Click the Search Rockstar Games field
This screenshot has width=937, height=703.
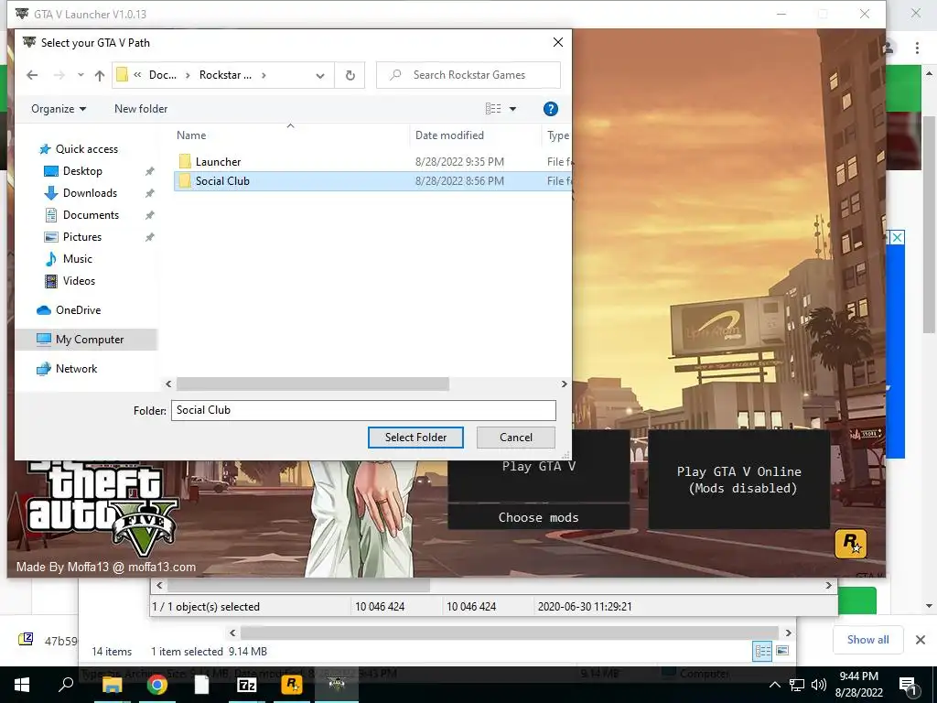[x=468, y=75]
